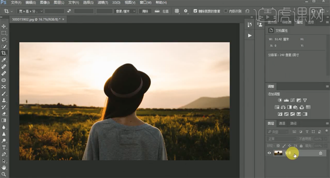Select the Brush tool
This screenshot has height=178, width=330.
point(4,94)
